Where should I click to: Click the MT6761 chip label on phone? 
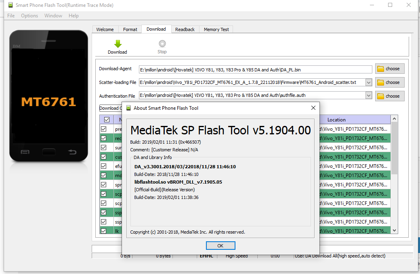(48, 102)
